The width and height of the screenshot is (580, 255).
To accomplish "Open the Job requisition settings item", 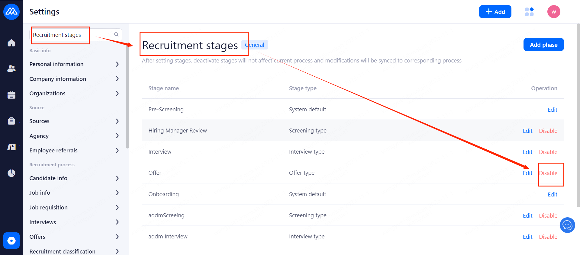I will click(x=74, y=207).
